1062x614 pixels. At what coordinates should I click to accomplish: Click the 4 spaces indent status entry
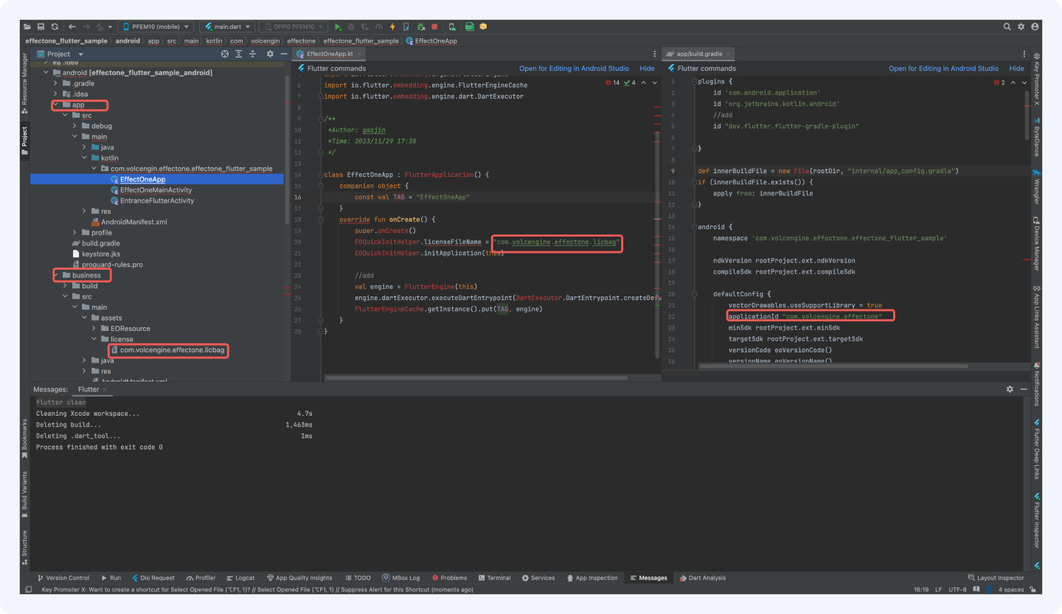click(1010, 590)
